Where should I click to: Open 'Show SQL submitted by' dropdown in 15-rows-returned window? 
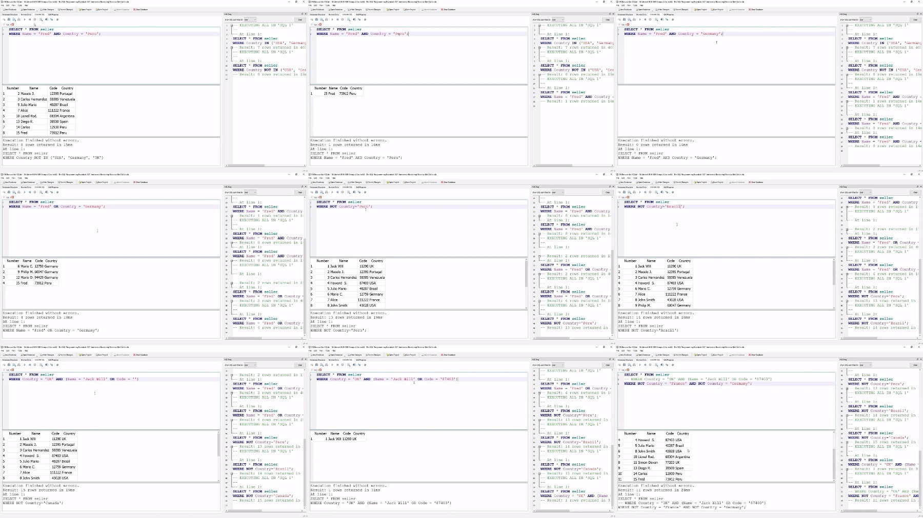250,365
